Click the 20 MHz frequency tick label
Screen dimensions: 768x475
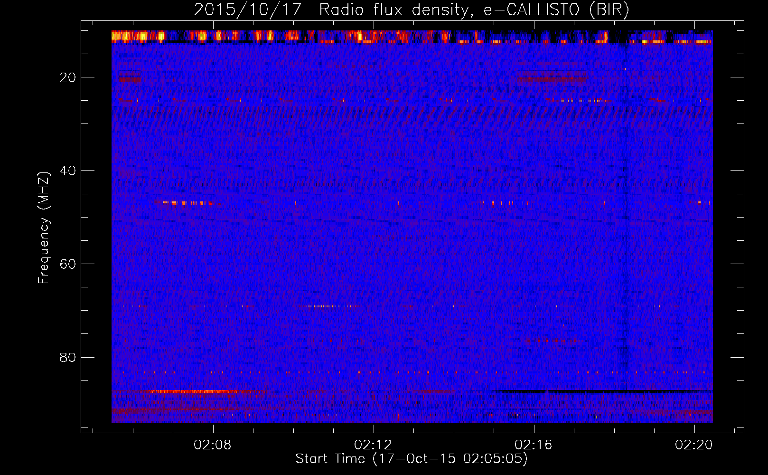[68, 77]
